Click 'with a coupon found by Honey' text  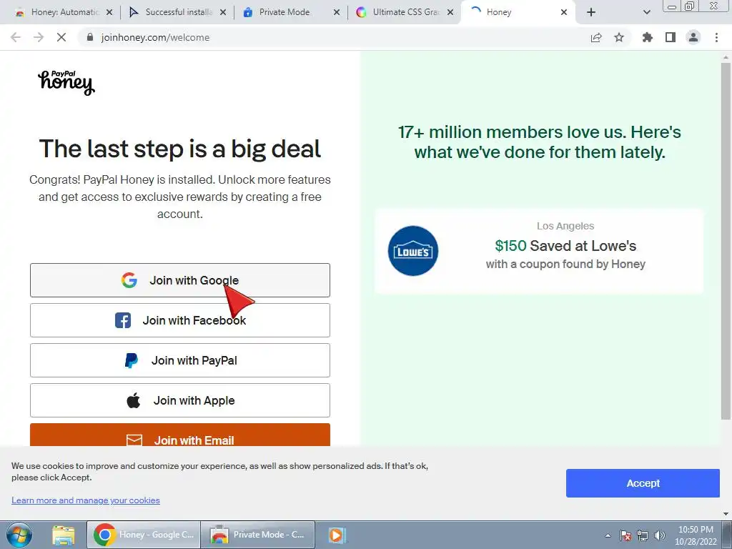(565, 264)
